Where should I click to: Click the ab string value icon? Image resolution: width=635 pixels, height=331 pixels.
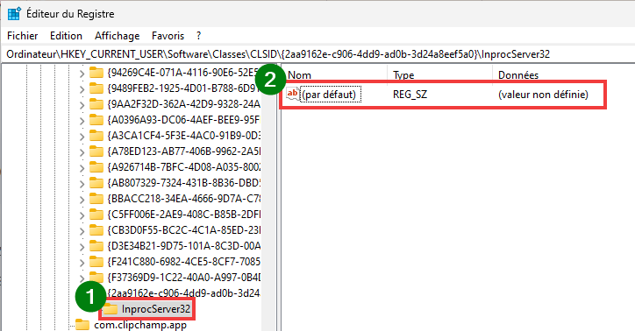coord(292,94)
